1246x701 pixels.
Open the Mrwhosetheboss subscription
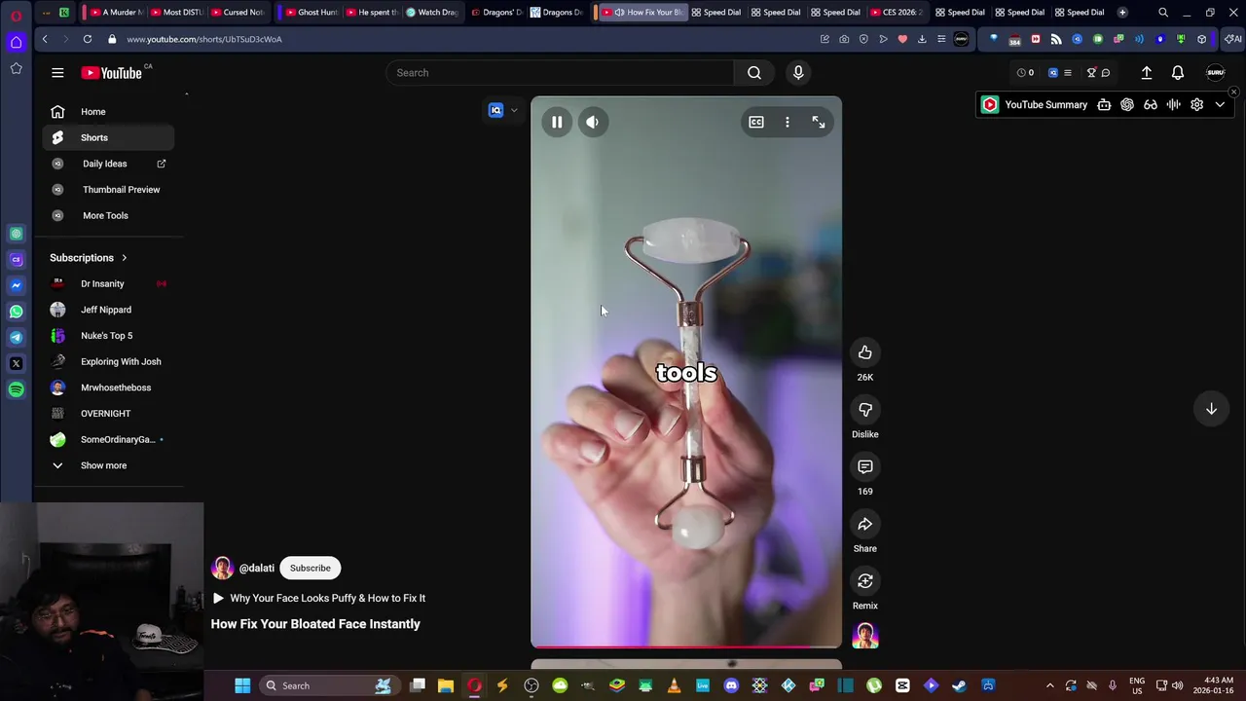coord(108,387)
